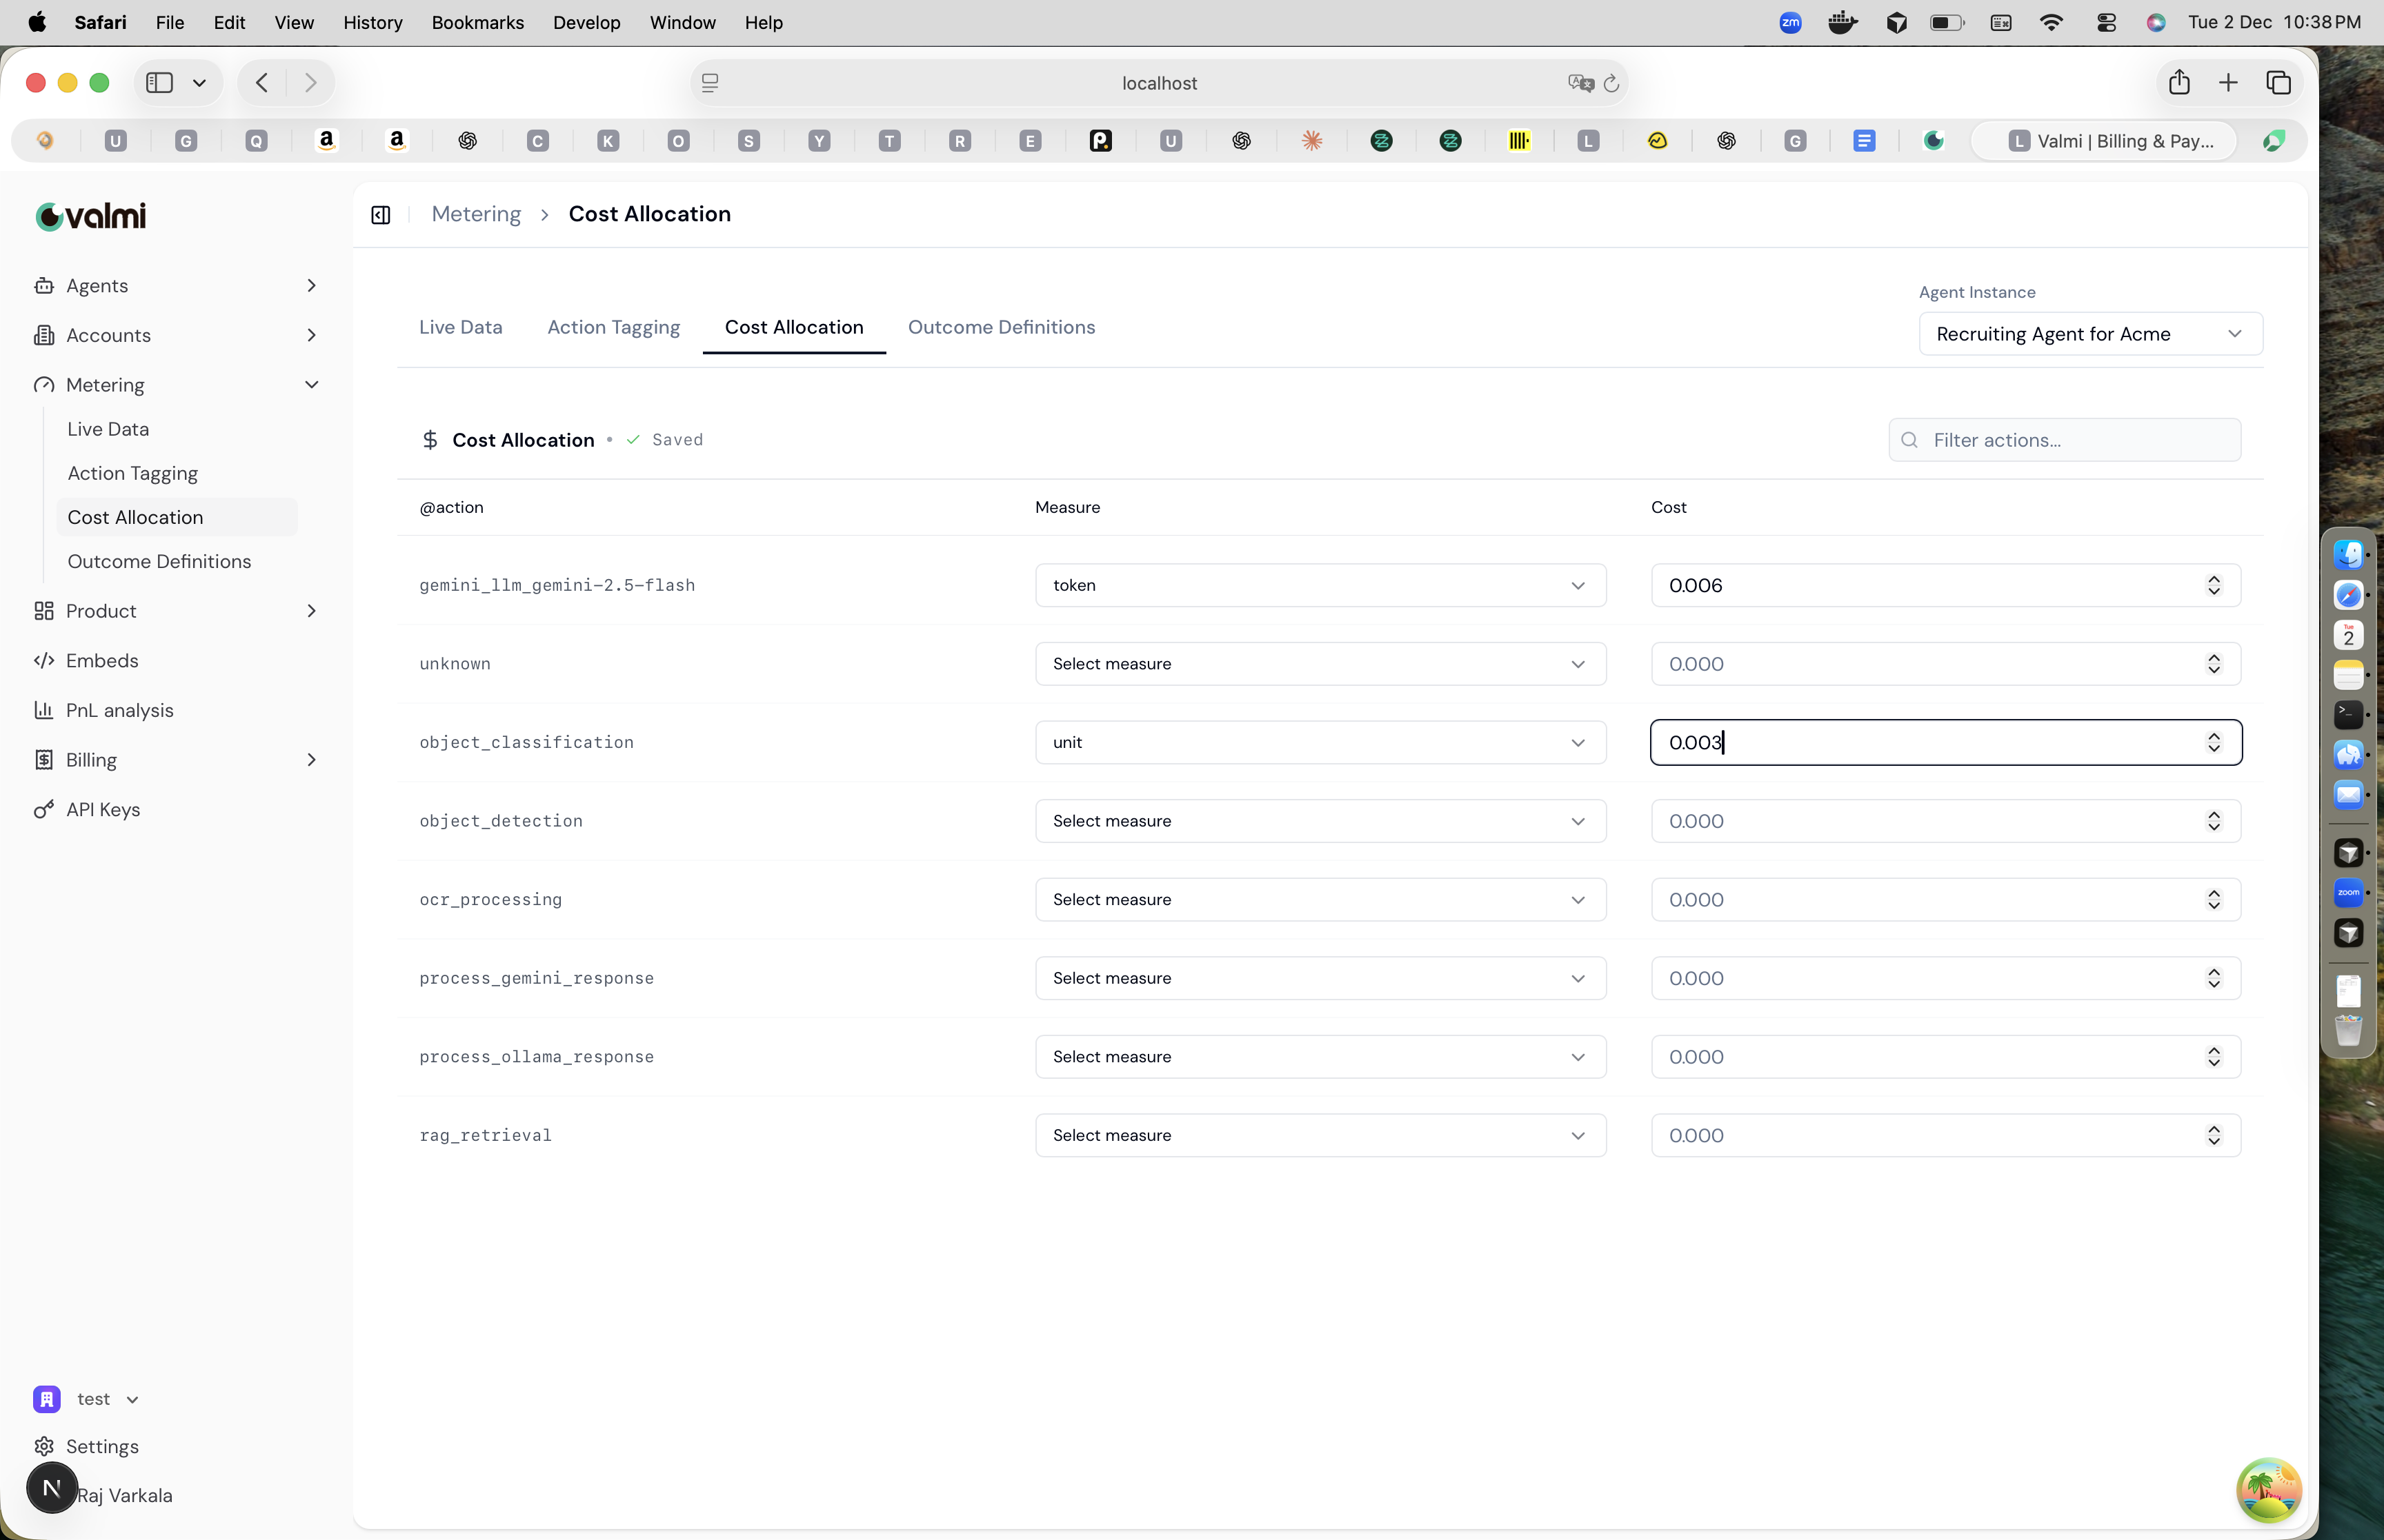Click the Metering breadcrumb link
Image resolution: width=2384 pixels, height=1540 pixels.
(x=477, y=214)
